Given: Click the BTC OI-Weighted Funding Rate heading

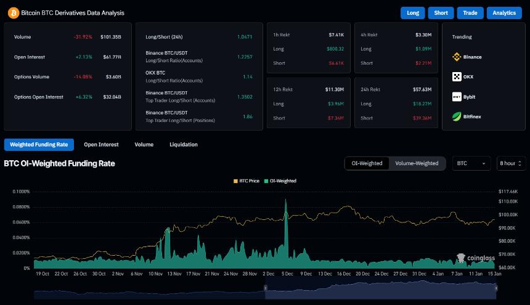Looking at the screenshot, I should point(60,163).
